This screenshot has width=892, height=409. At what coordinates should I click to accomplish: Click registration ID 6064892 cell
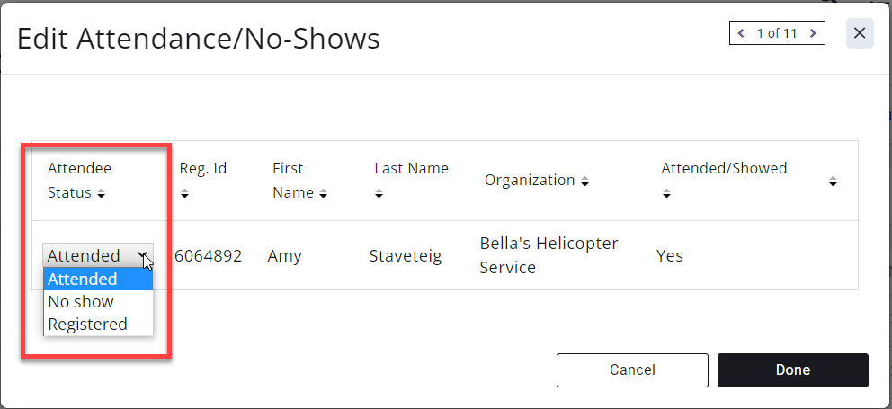point(208,256)
